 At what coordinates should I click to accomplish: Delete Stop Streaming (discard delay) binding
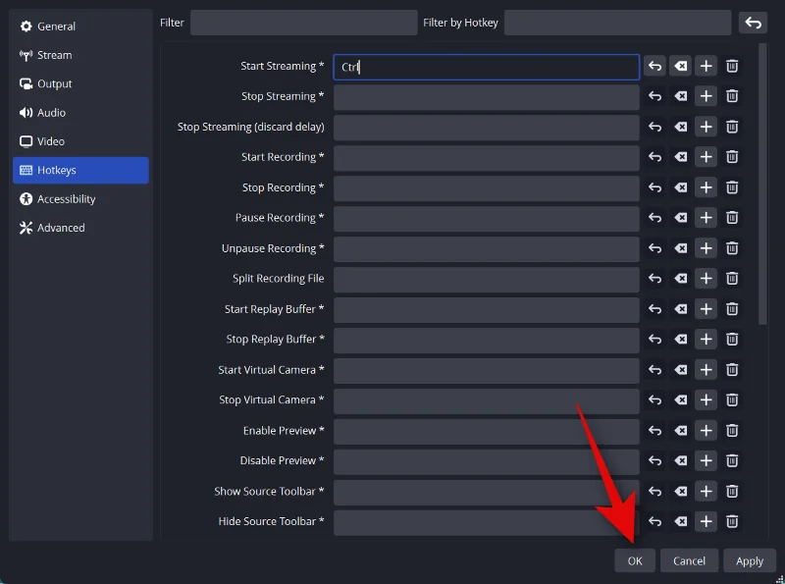[x=732, y=127]
